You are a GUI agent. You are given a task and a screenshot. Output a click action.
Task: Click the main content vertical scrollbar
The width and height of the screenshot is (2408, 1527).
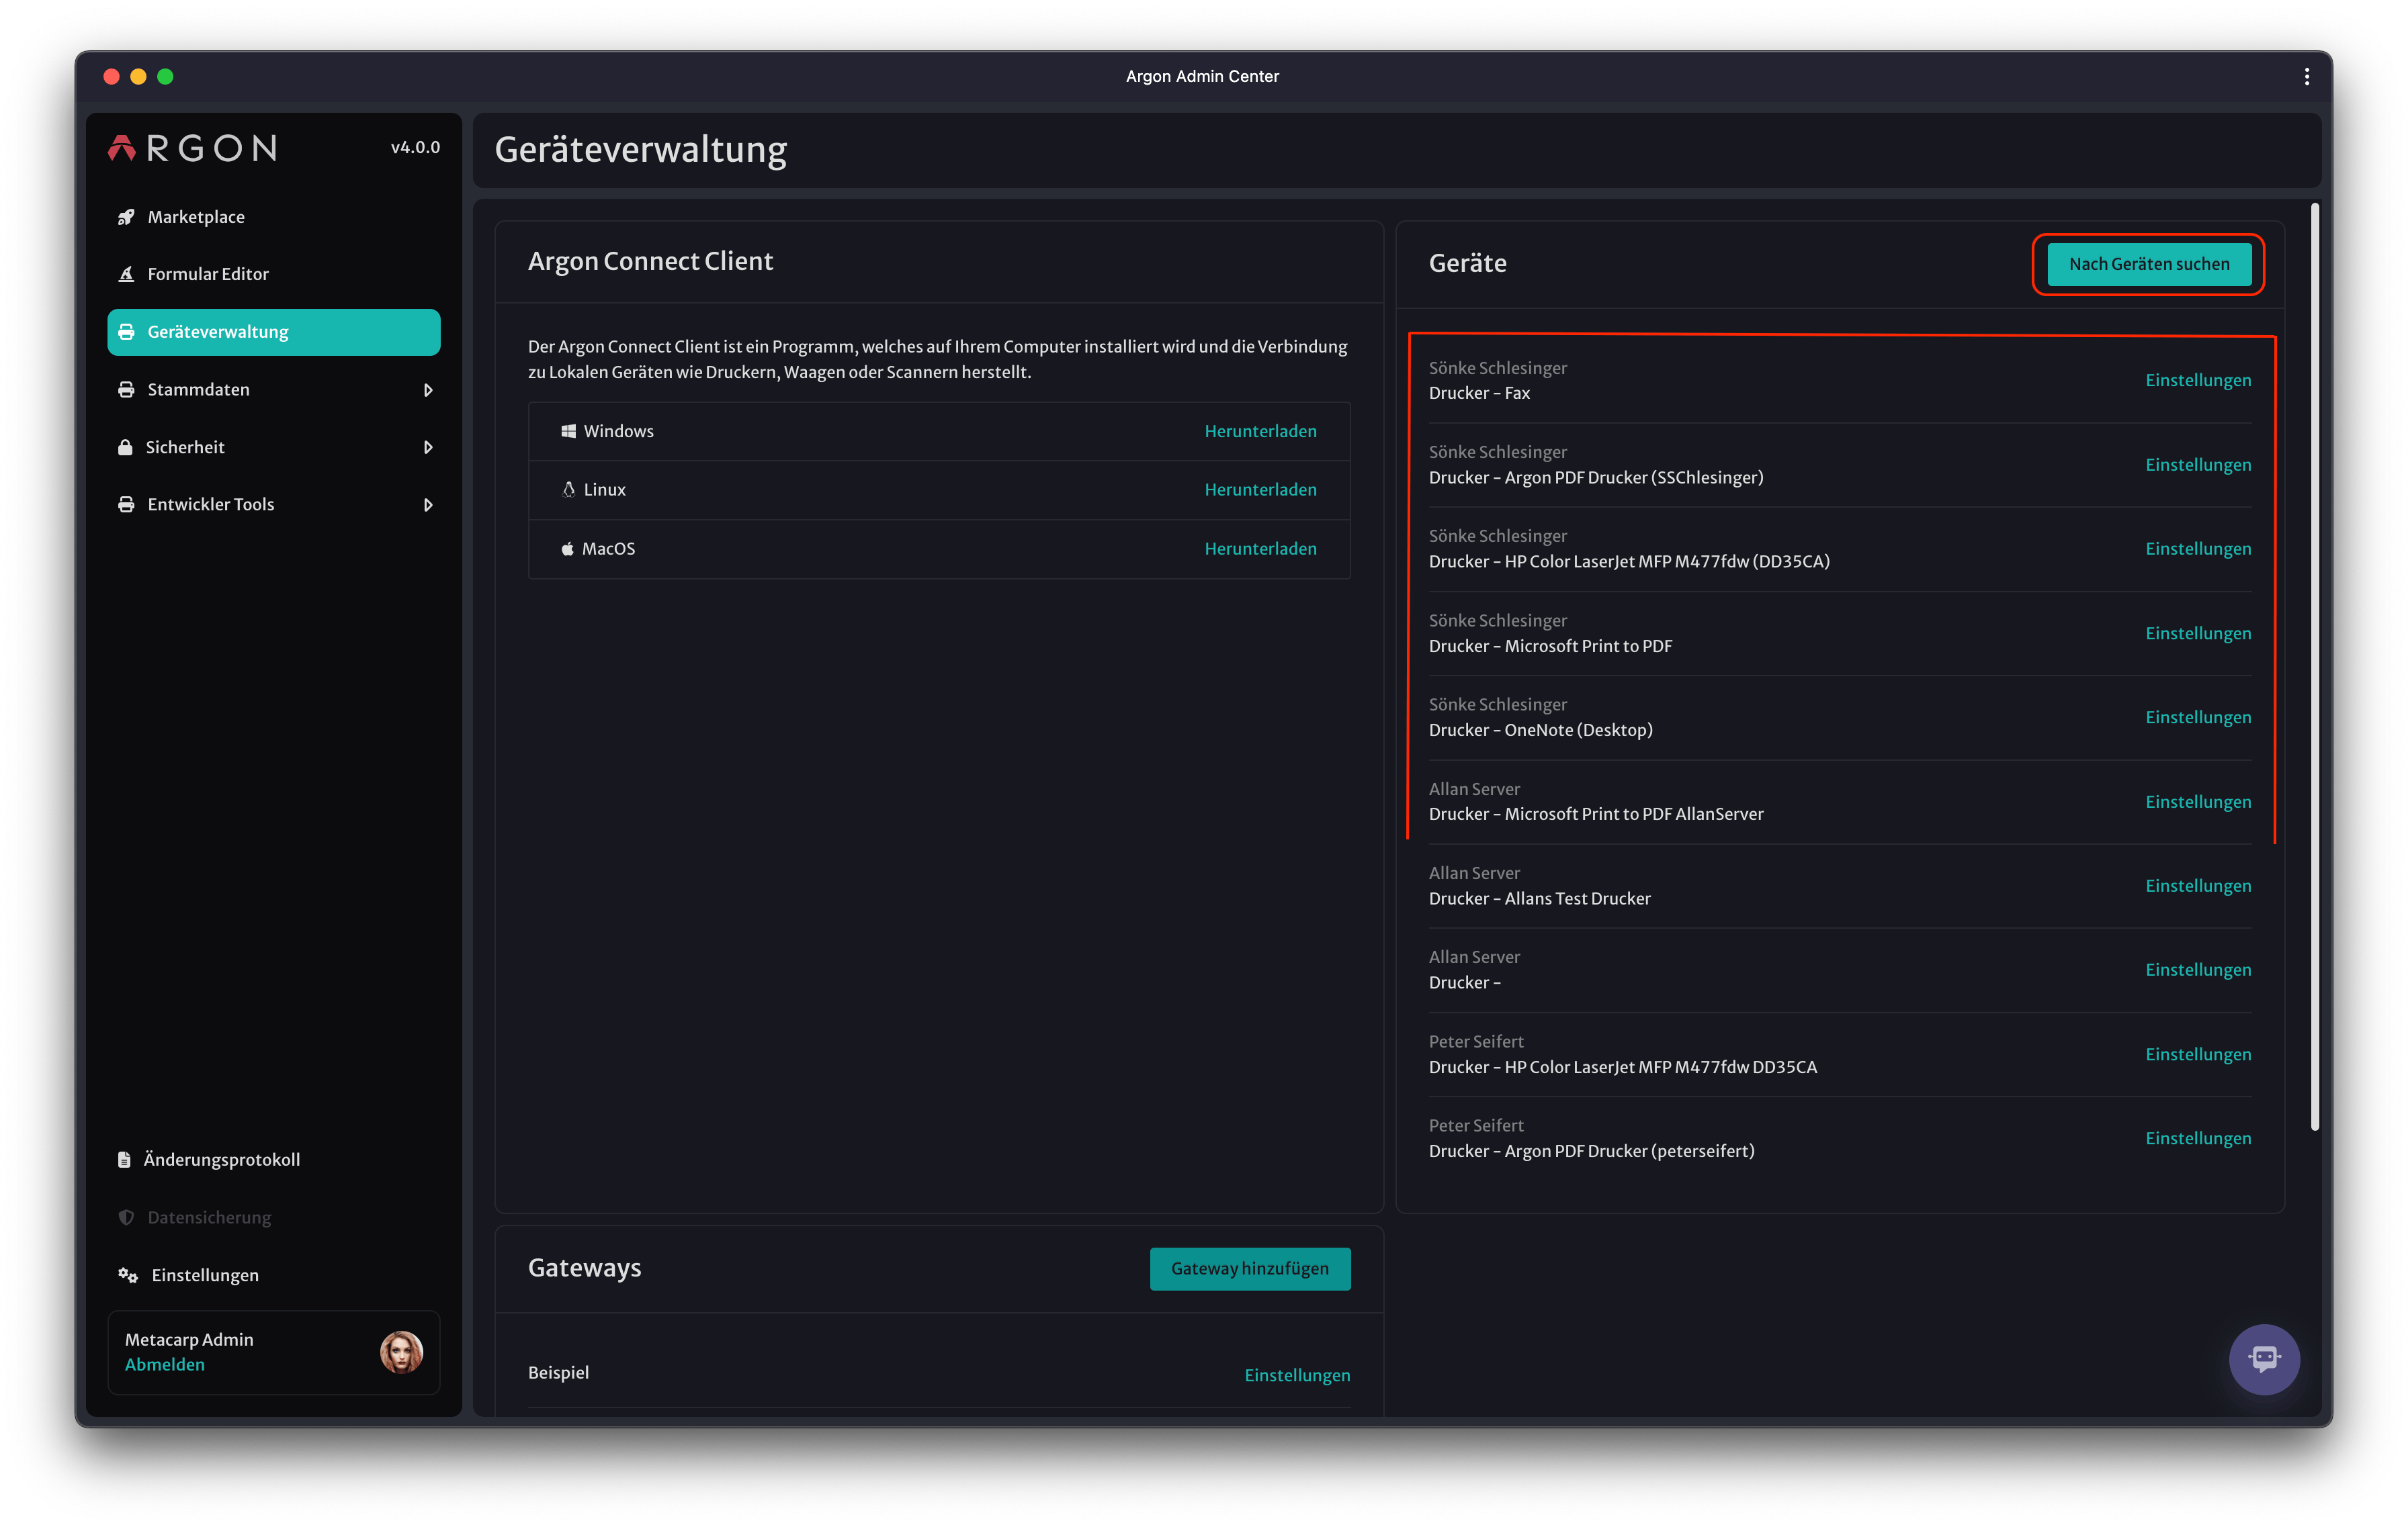click(x=2314, y=667)
